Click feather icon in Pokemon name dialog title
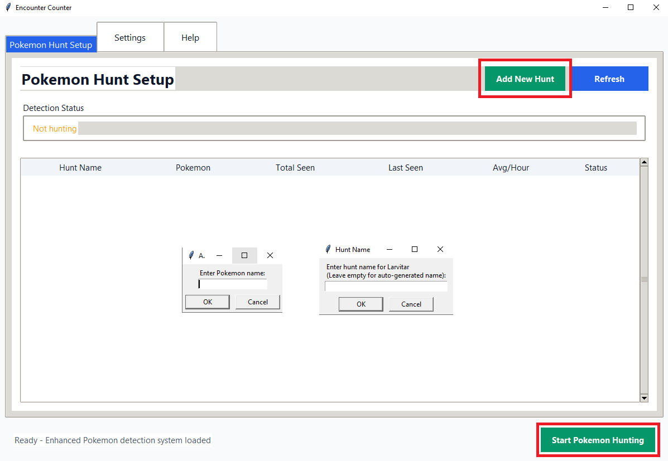The image size is (668, 461). [191, 255]
